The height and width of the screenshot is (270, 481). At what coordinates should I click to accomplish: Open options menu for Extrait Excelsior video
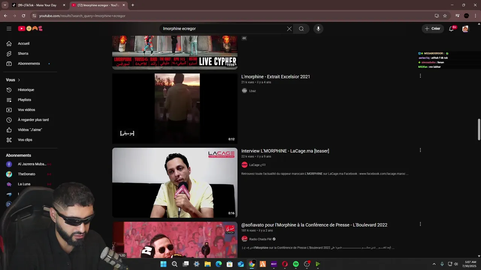click(420, 76)
